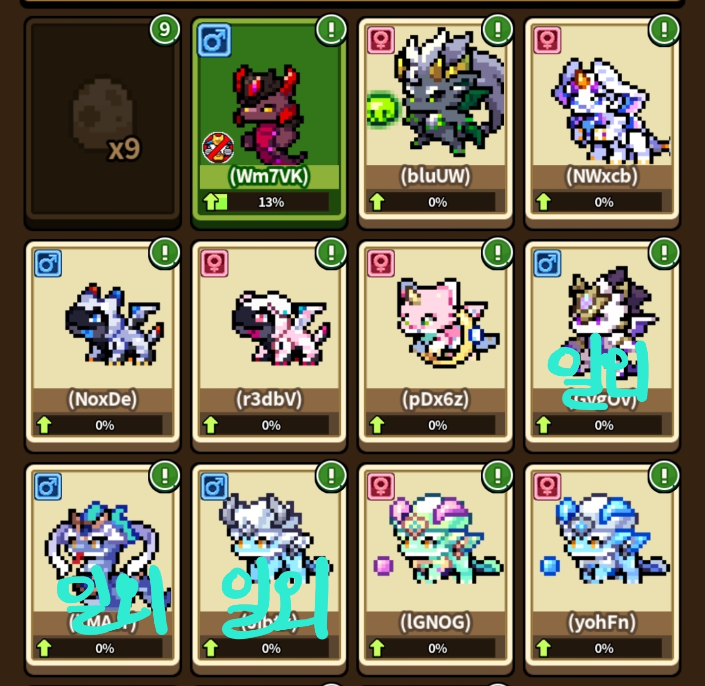Image resolution: width=705 pixels, height=686 pixels.
Task: Tap the purple orb beside lGNOG dragon
Action: coord(383,566)
